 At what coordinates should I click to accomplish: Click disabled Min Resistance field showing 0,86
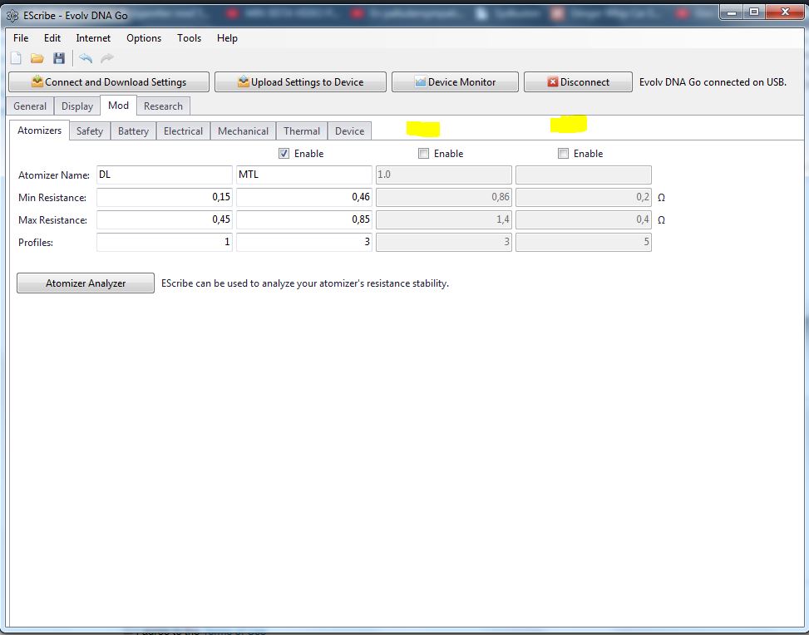point(444,197)
